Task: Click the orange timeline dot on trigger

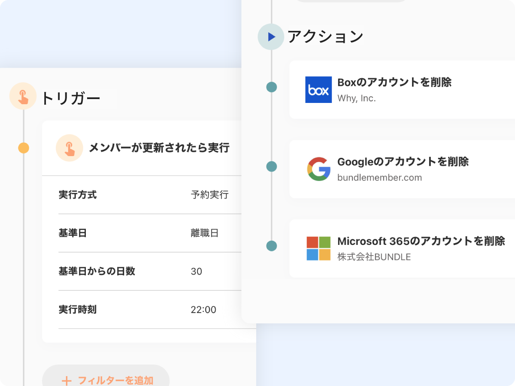Action: 24,148
